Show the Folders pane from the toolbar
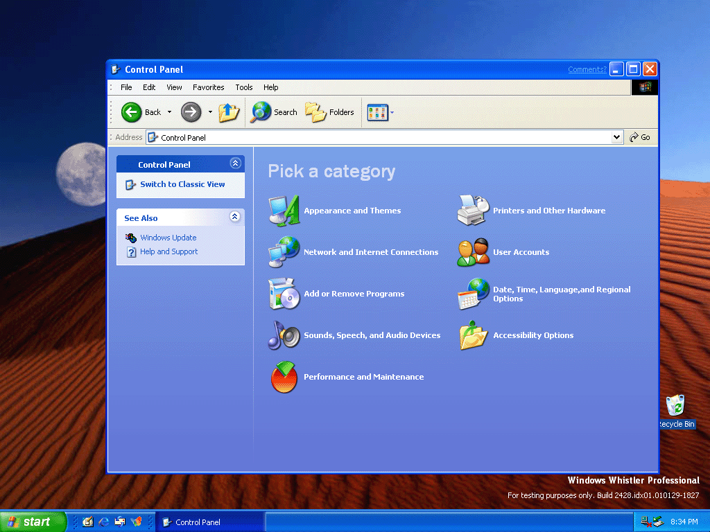Screen dimensions: 710x532 click(x=329, y=112)
